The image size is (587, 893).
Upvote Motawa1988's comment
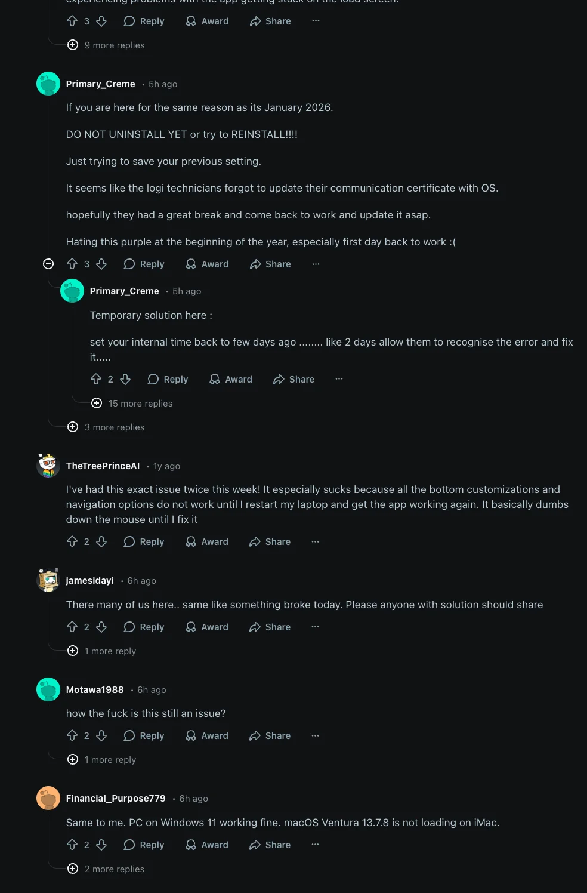[72, 735]
